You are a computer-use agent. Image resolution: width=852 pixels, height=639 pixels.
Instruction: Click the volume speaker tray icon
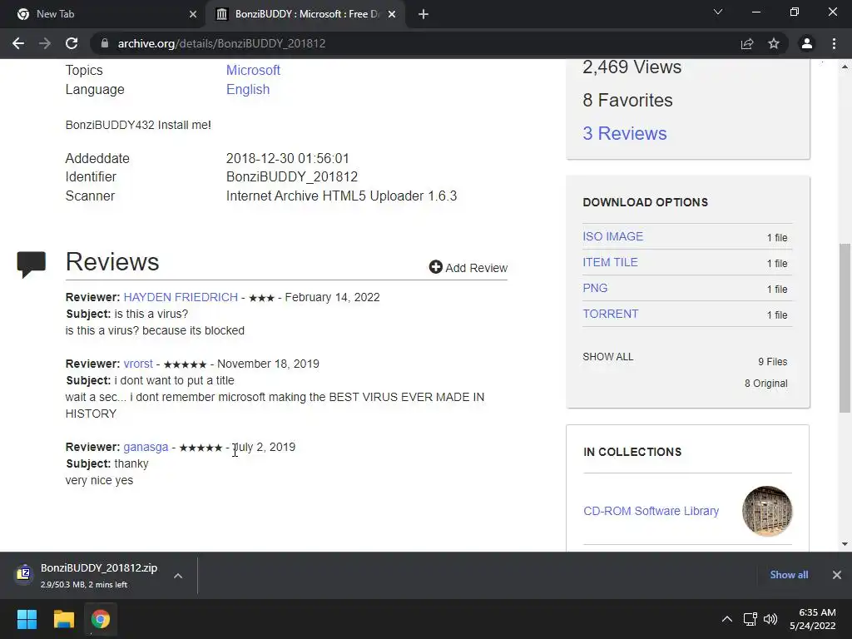(x=770, y=619)
